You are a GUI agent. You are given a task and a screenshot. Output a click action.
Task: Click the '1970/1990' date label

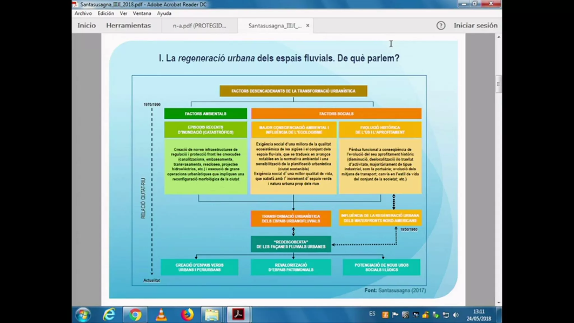point(152,104)
